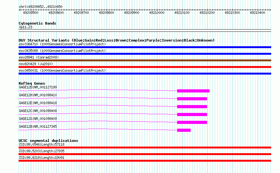Click magenta exon block of GAGE12G
This screenshot has width=280, height=173.
click(192, 122)
